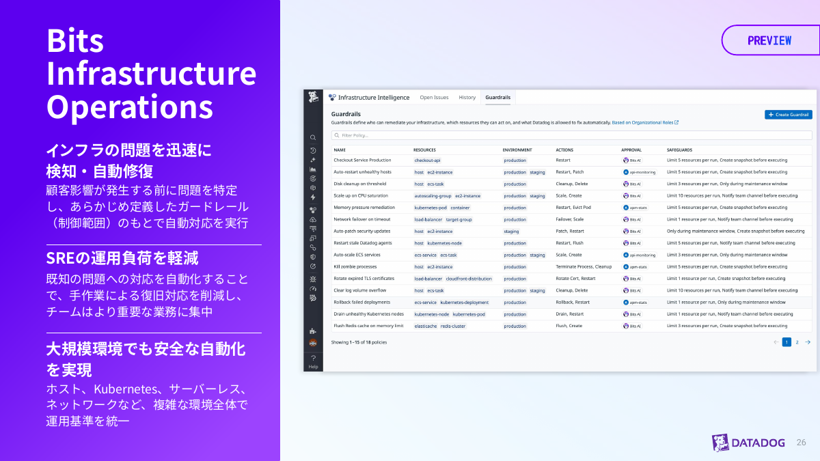Open Network failover on timeout policy
Screen dimensions: 820x461
coord(361,219)
